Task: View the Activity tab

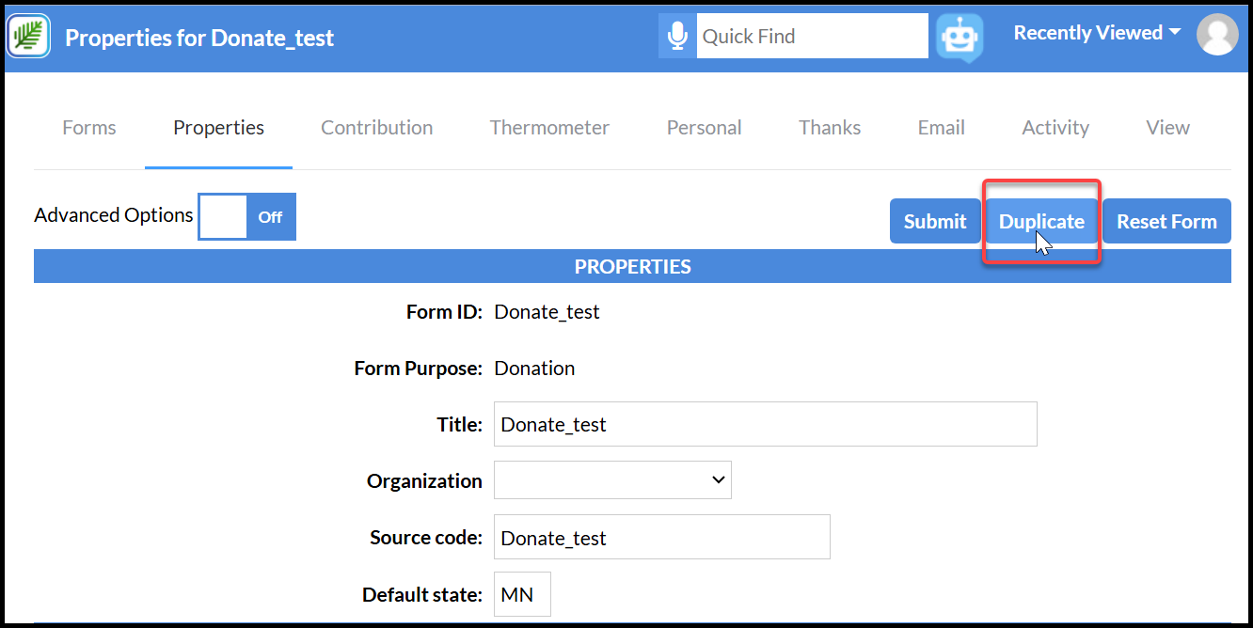Action: (1055, 127)
